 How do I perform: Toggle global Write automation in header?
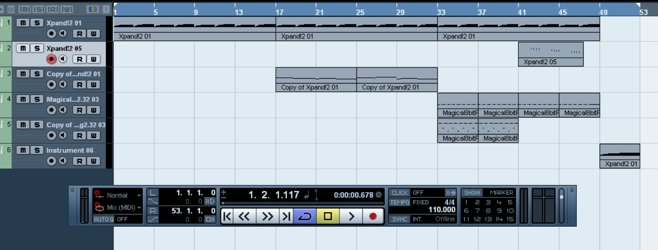[x=67, y=9]
